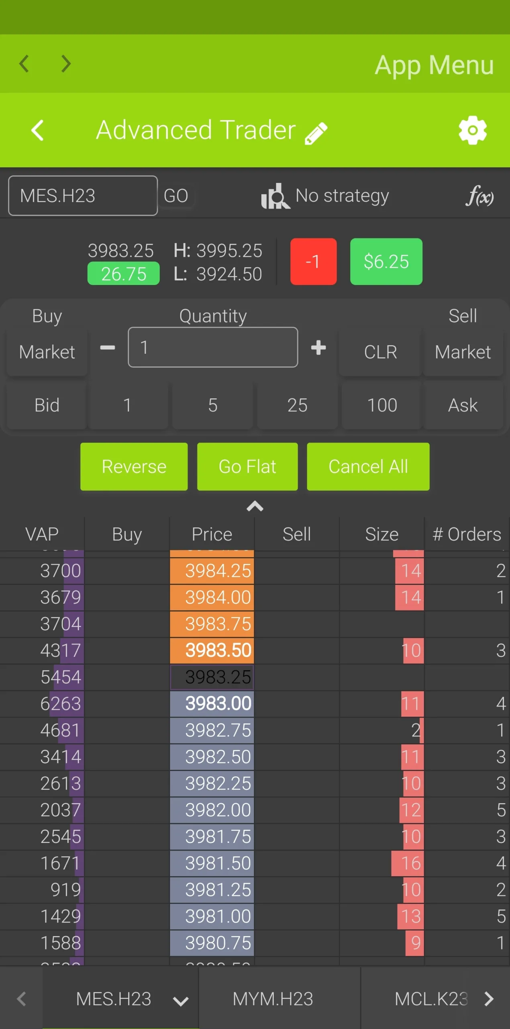Open App Menu
This screenshot has width=510, height=1029.
pos(434,64)
